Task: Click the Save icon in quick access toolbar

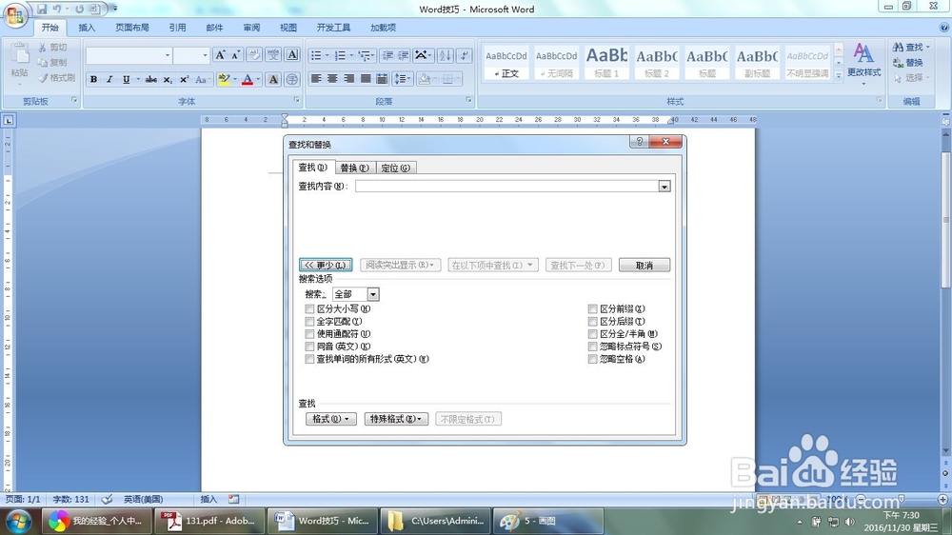Action: [x=42, y=10]
